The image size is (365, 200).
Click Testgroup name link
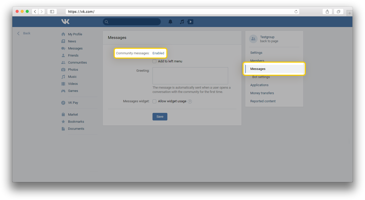pyautogui.click(x=267, y=37)
